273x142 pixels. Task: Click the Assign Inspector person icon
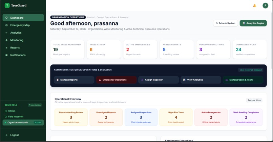coord(142,80)
